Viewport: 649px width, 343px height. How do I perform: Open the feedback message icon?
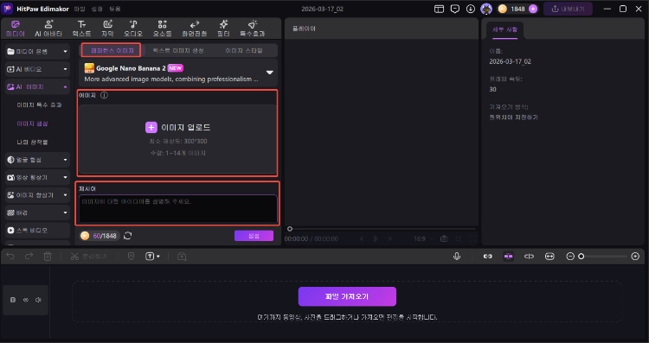[x=455, y=9]
